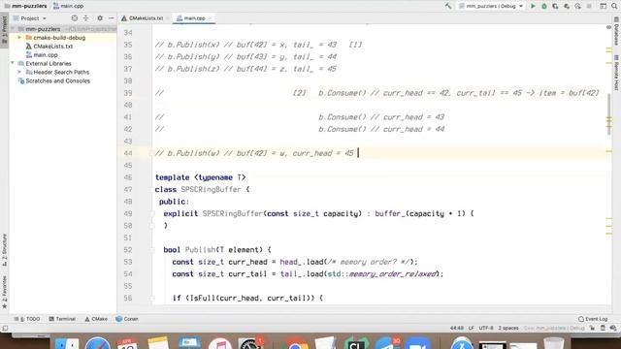Image resolution: width=621 pixels, height=349 pixels.
Task: Click the tool window quick-access icon in status bar
Action: [5, 328]
